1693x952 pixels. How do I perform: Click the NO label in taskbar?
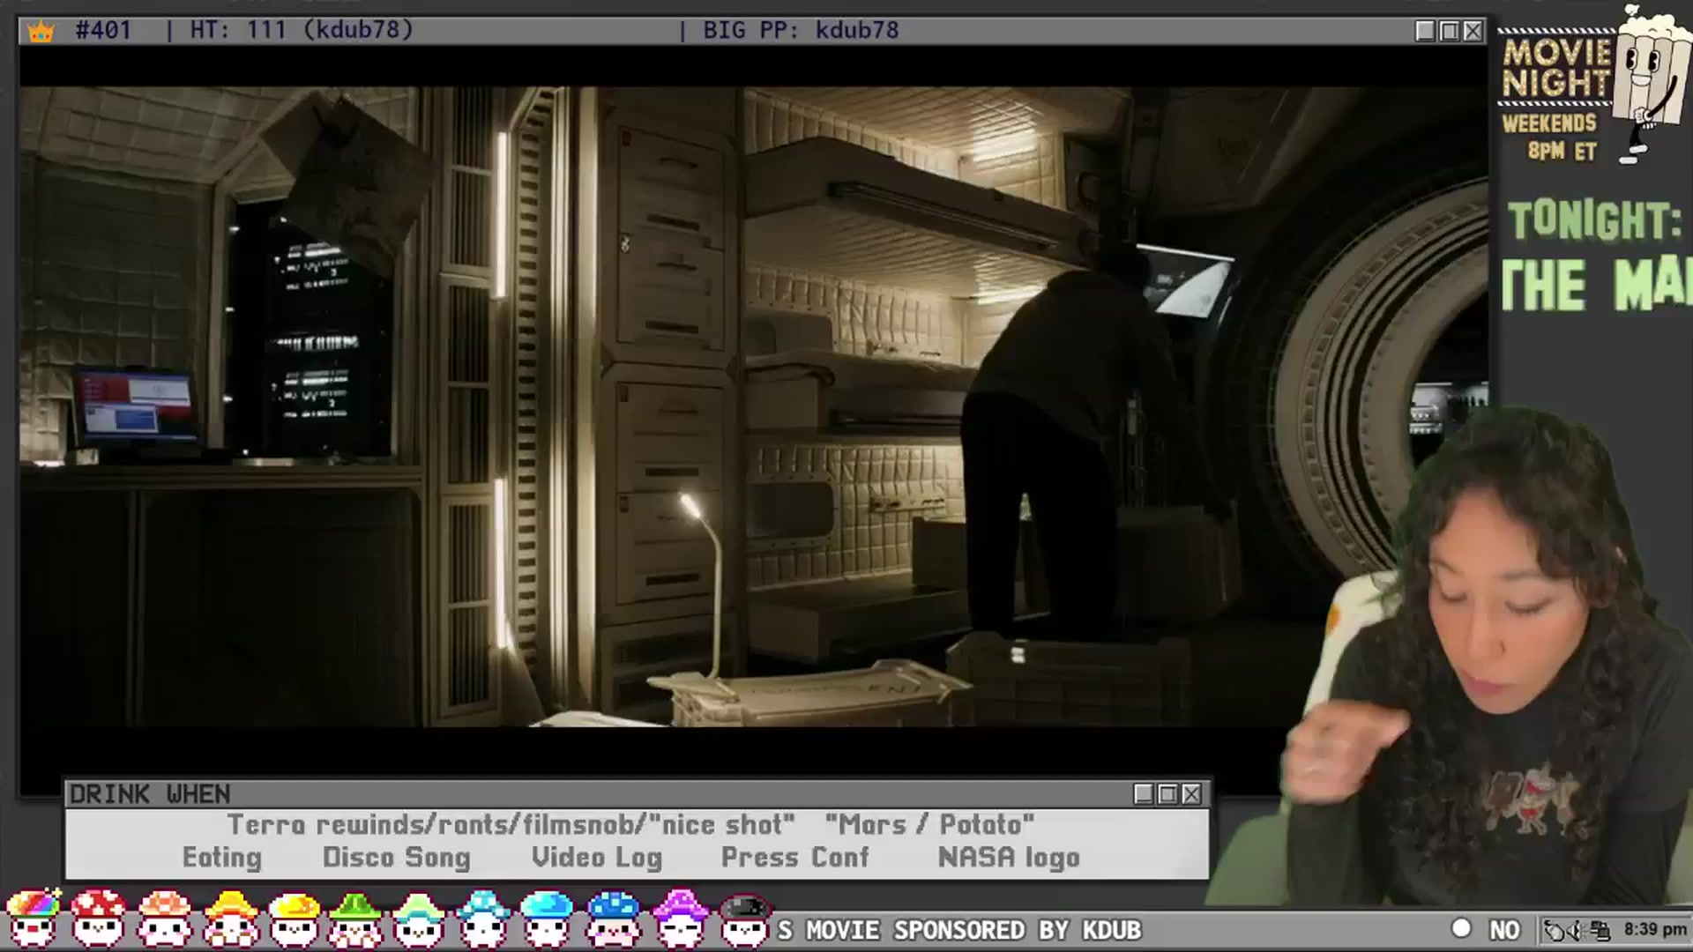(x=1504, y=930)
